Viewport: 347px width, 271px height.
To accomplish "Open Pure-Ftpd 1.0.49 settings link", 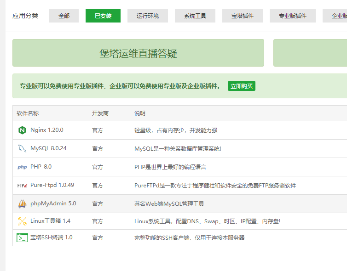I will pos(52,185).
